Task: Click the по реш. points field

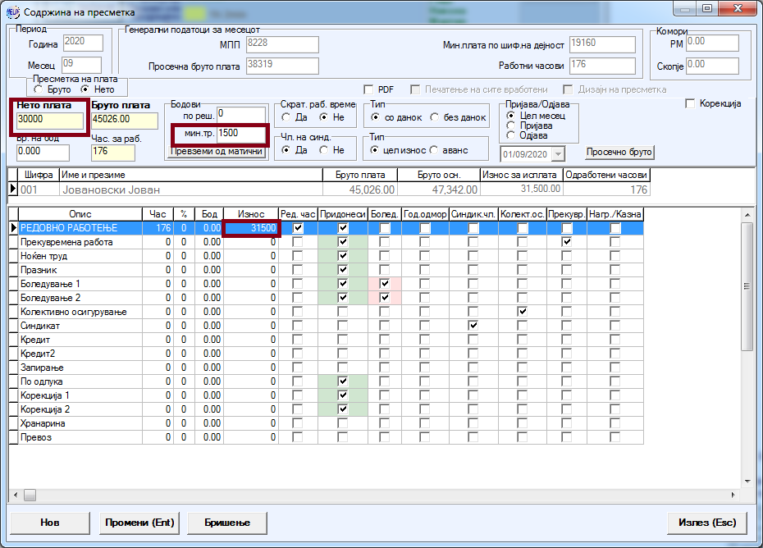Action: 241,114
